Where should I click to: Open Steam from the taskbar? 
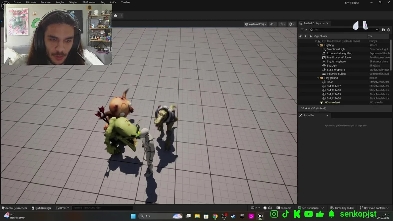(233, 216)
